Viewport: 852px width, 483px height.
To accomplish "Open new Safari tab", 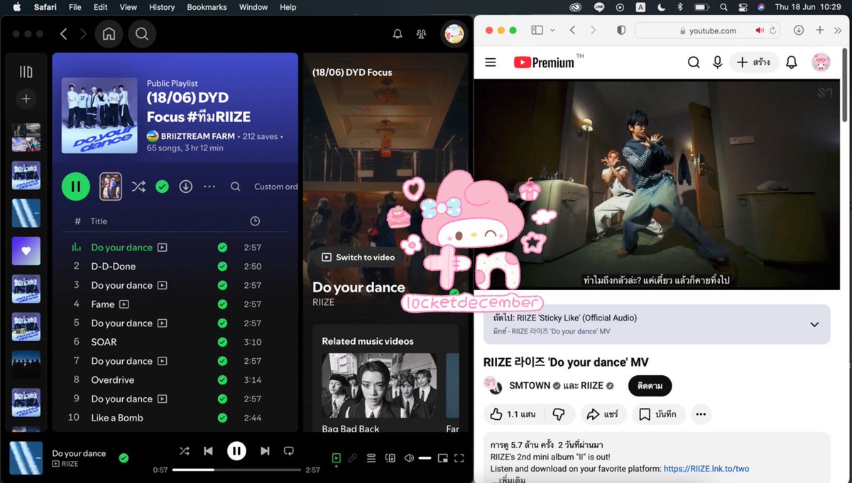I will click(819, 30).
